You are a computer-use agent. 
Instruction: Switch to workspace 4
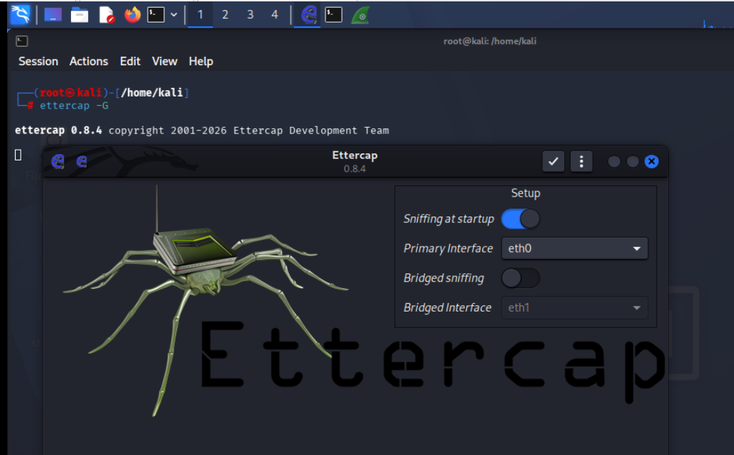pos(275,15)
